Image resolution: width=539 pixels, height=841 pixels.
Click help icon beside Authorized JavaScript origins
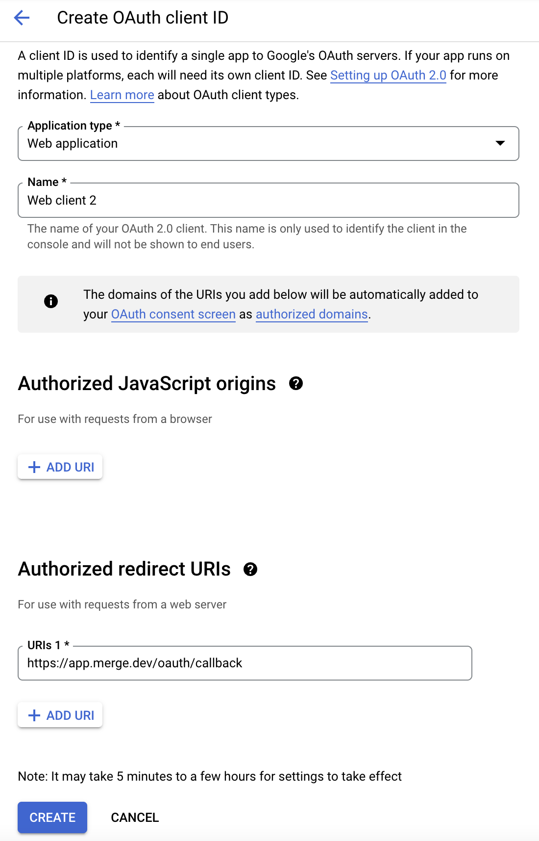[296, 383]
